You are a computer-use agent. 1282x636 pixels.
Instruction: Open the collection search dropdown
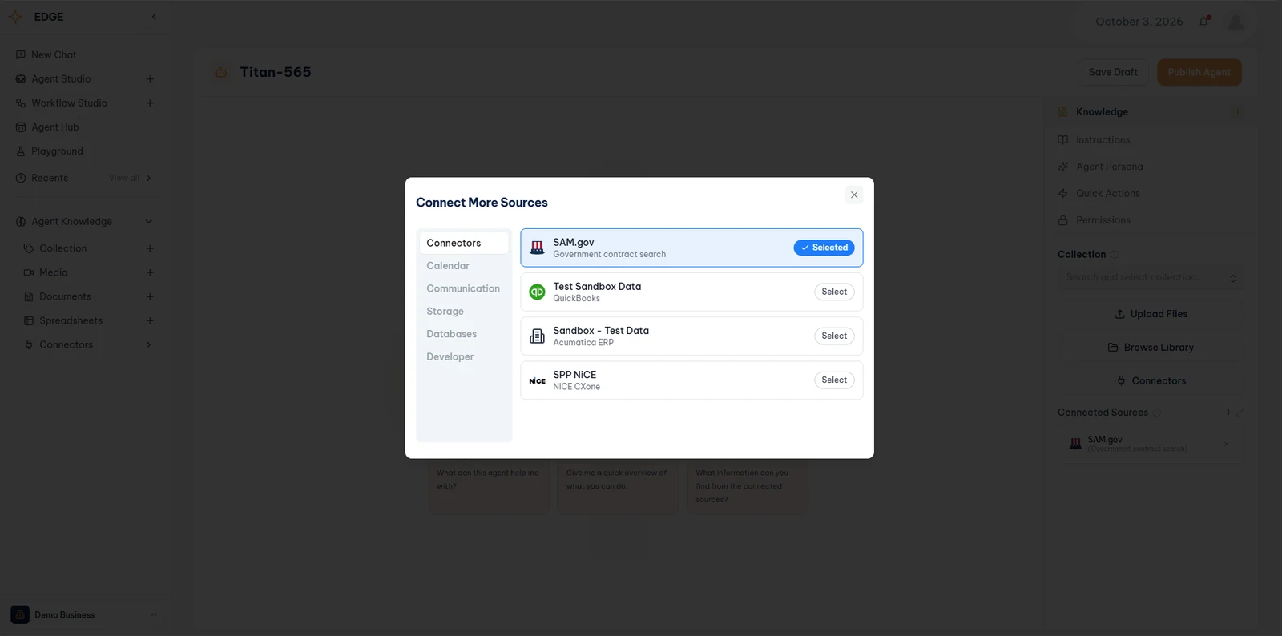1151,277
